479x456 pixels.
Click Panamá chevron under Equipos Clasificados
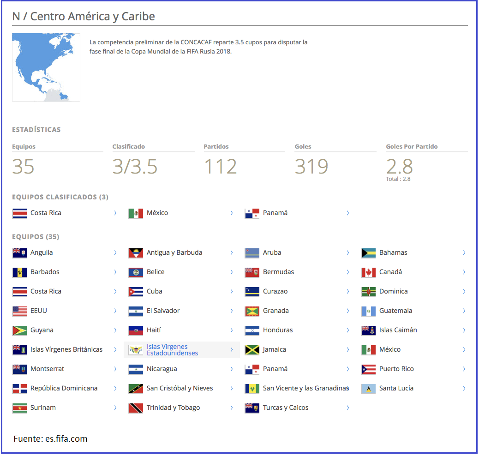tap(347, 213)
